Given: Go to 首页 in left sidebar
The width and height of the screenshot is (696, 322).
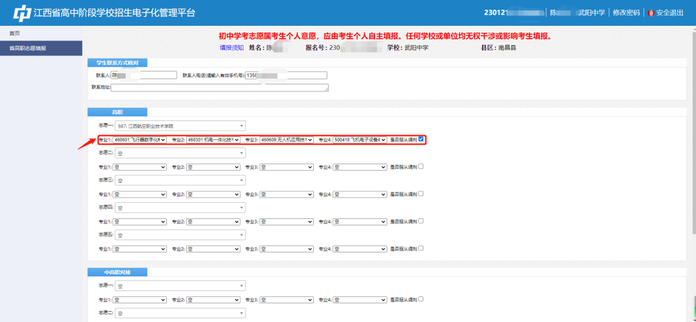Looking at the screenshot, I should (15, 33).
